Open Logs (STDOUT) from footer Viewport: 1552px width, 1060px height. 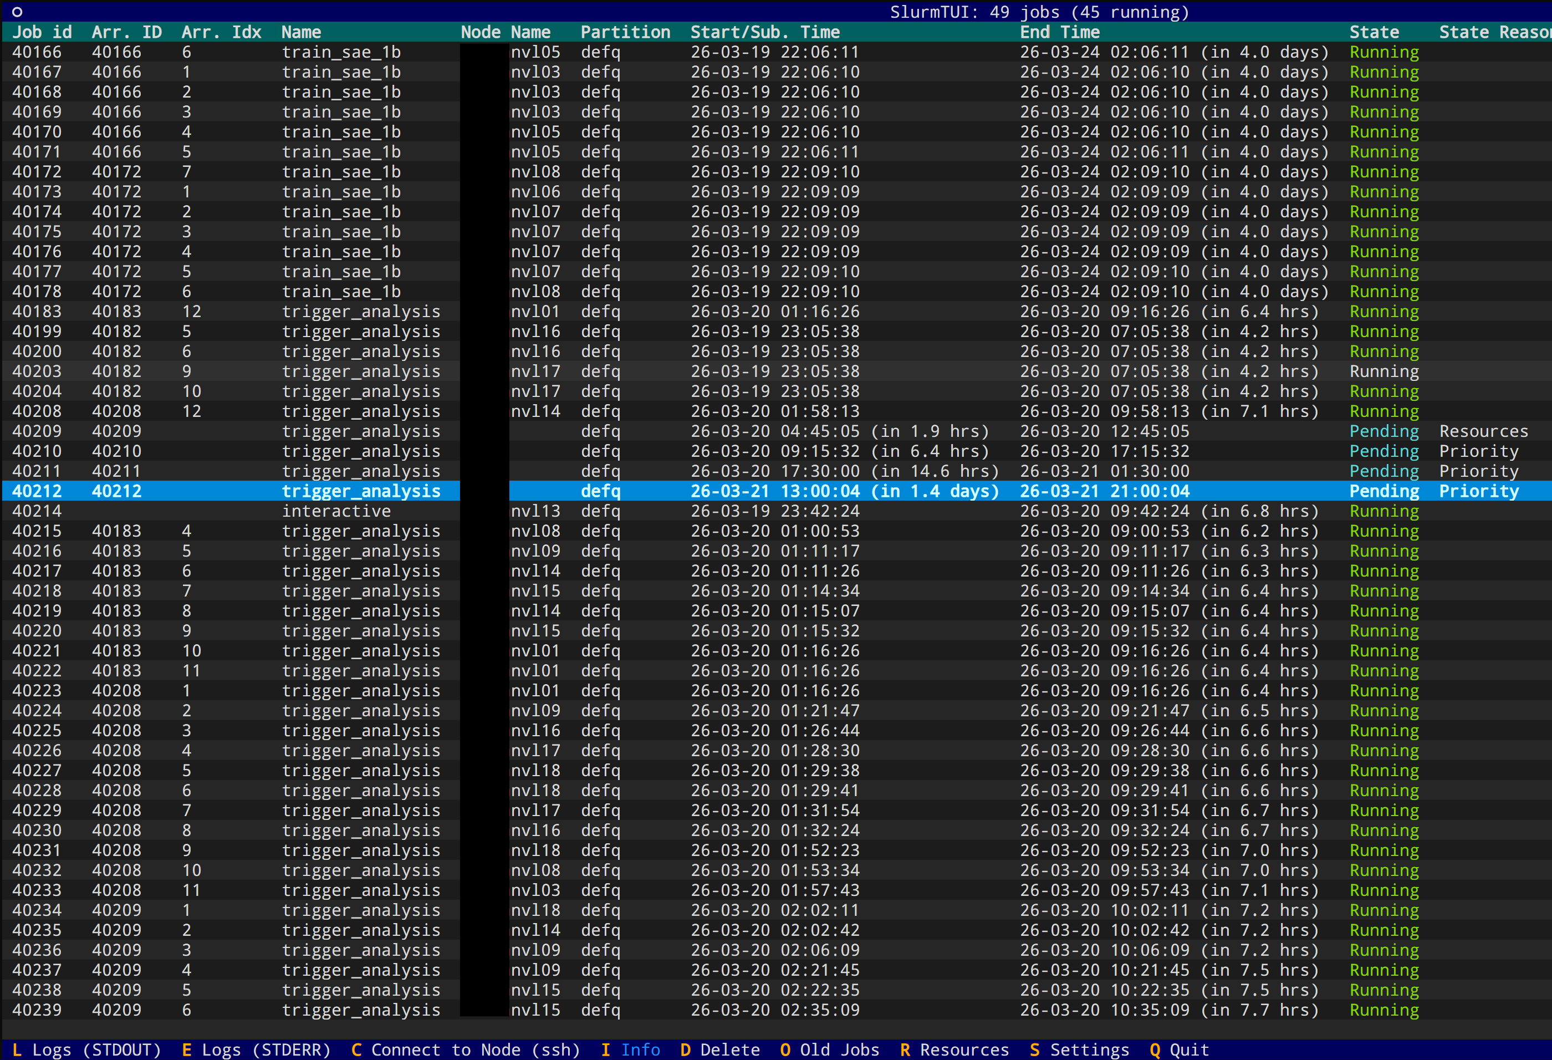click(87, 1050)
